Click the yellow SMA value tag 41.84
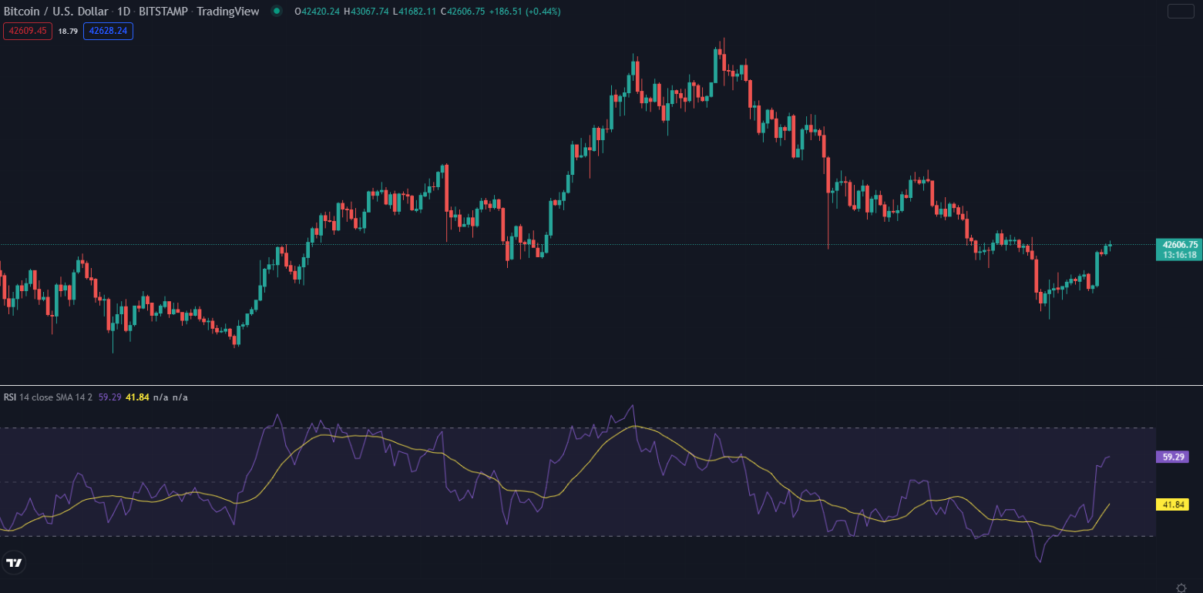The width and height of the screenshot is (1203, 593). (1172, 504)
